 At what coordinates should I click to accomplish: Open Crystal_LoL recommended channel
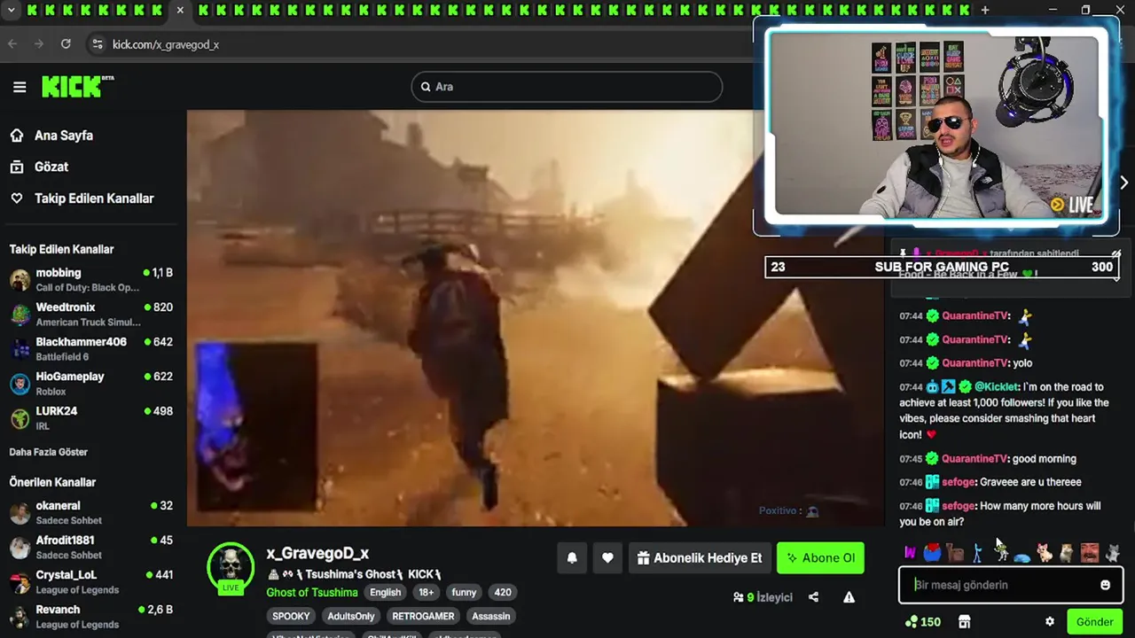90,581
